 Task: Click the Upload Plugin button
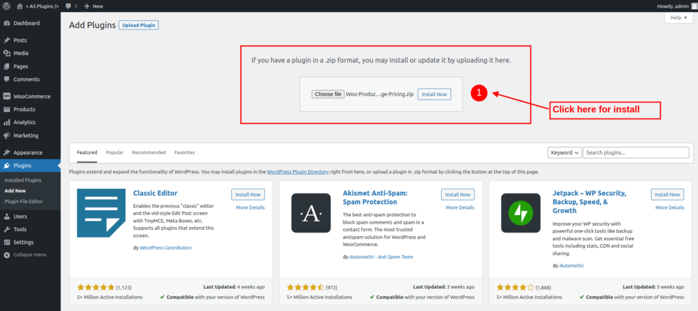(x=139, y=25)
